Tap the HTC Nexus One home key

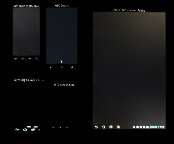pyautogui.click(x=67, y=128)
